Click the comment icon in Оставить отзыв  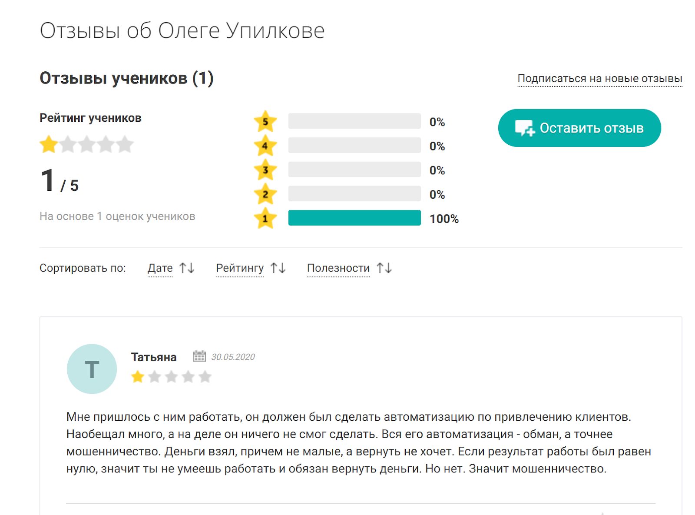tap(524, 128)
